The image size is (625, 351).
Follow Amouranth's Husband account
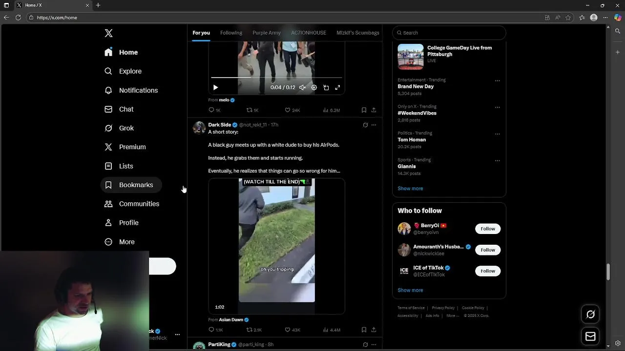(x=488, y=250)
